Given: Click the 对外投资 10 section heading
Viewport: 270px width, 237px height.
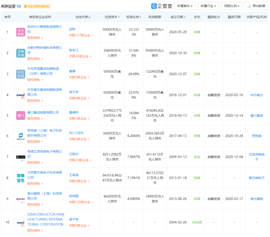Looking at the screenshot, I should pos(11,6).
